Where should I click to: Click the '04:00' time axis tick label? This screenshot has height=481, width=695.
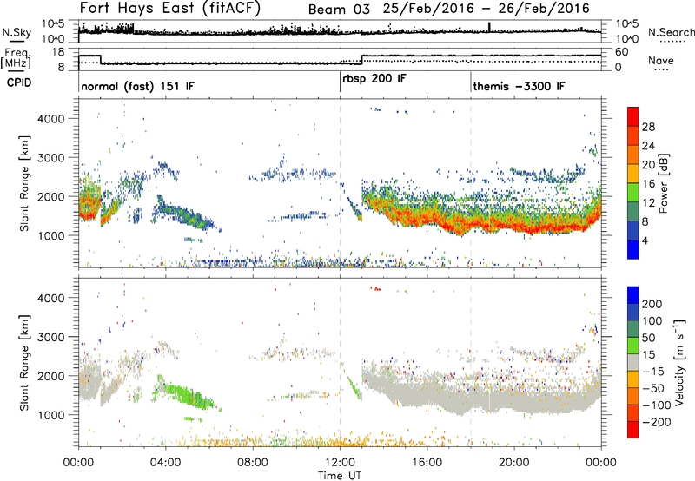165,463
